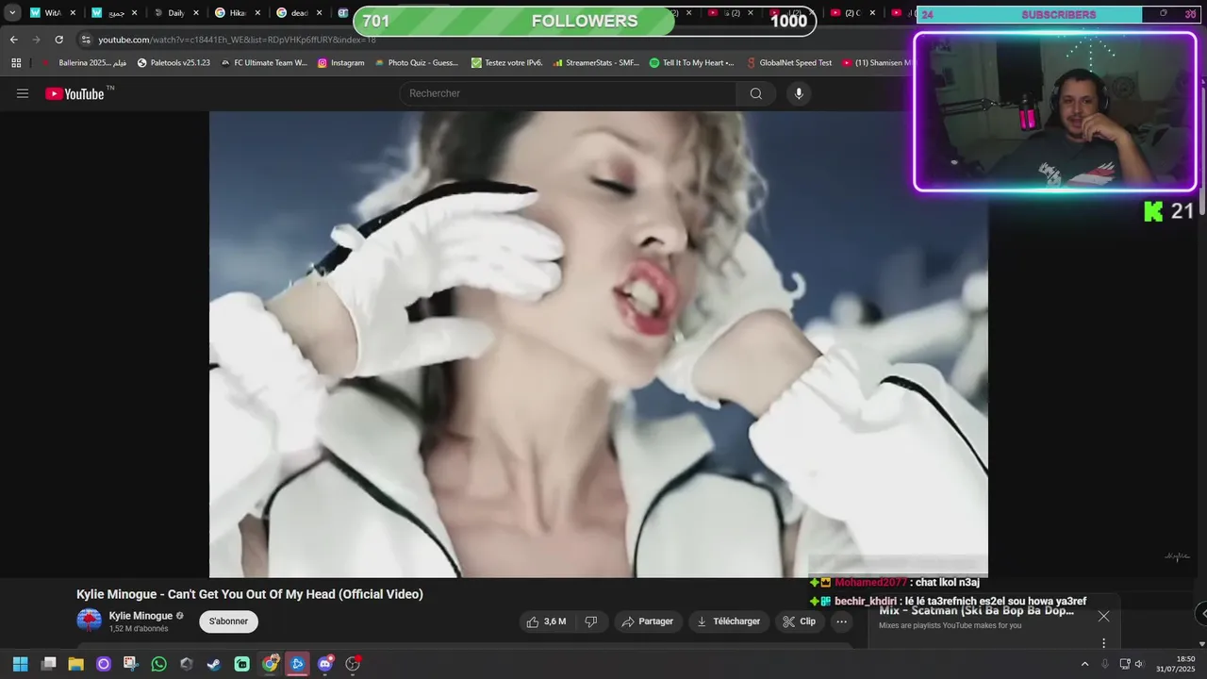The height and width of the screenshot is (679, 1207).
Task: Open Task View on the taskbar
Action: pyautogui.click(x=49, y=664)
